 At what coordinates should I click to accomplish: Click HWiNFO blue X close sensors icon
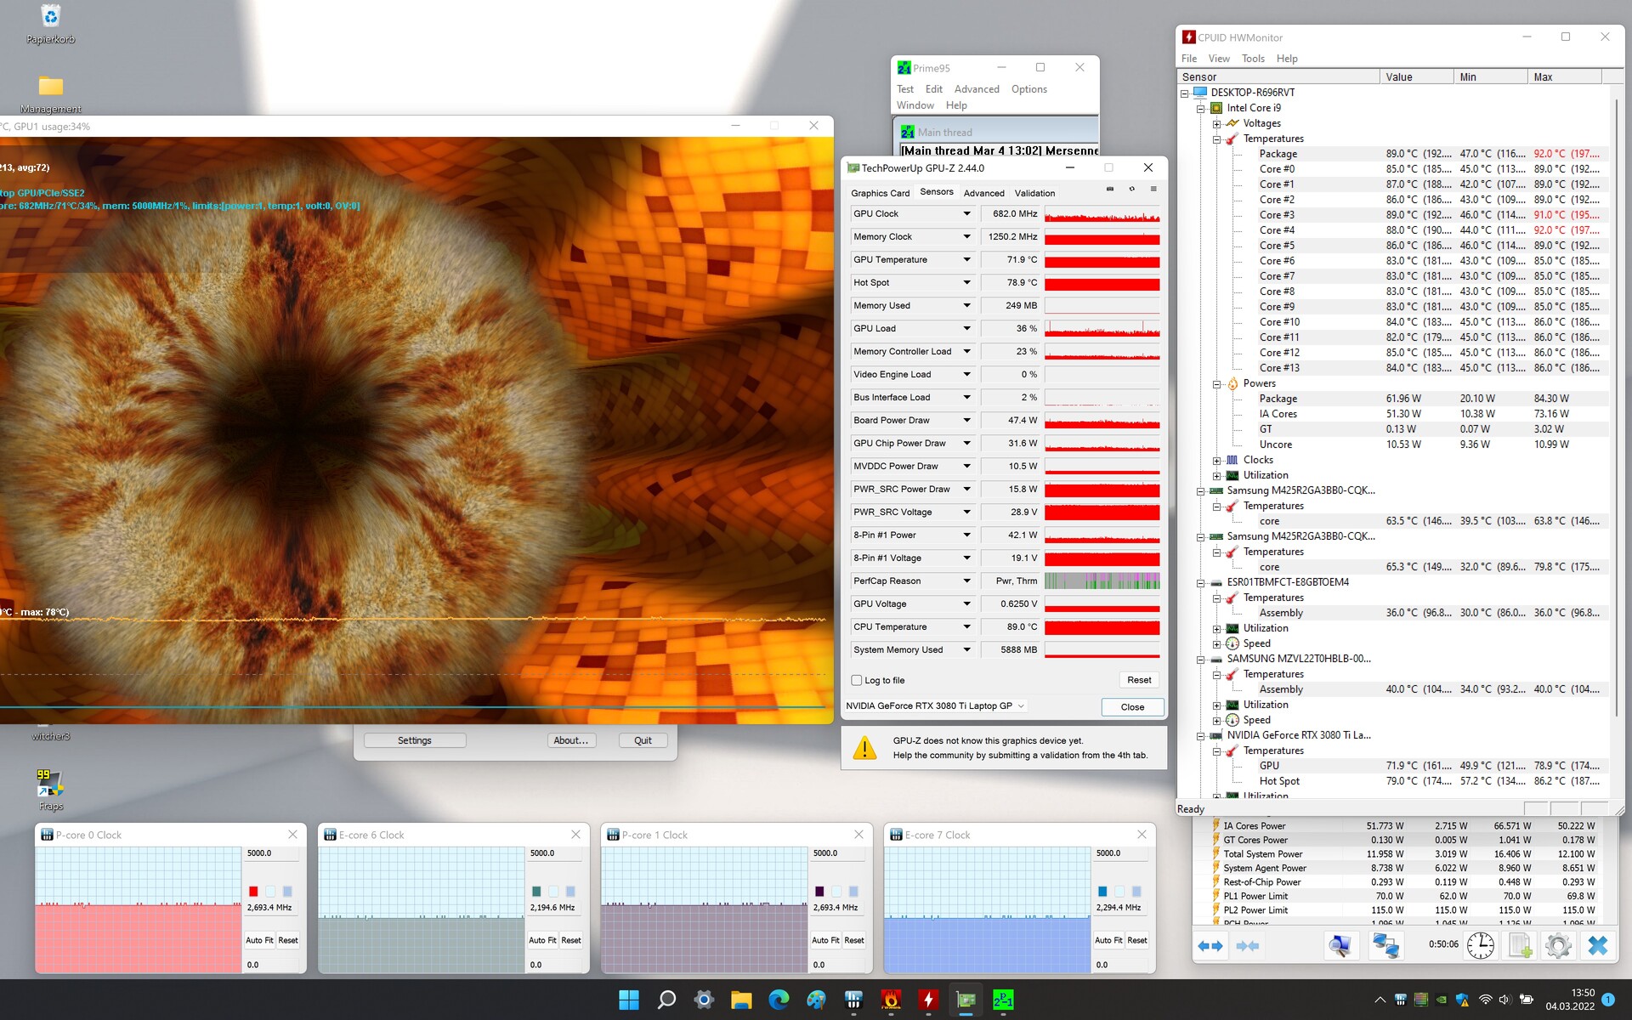[x=1597, y=945]
